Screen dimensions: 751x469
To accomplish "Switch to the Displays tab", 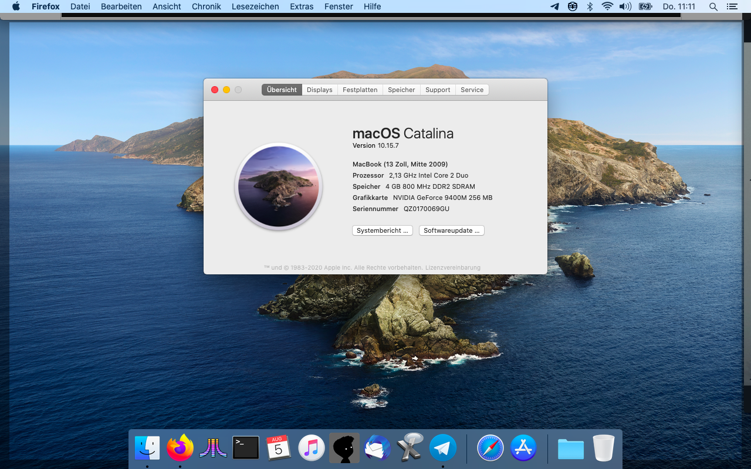I will coord(319,90).
